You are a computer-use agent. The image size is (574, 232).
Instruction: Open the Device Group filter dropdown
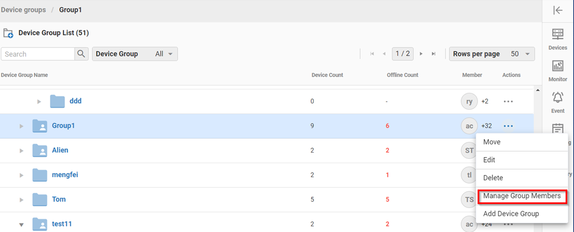[135, 54]
